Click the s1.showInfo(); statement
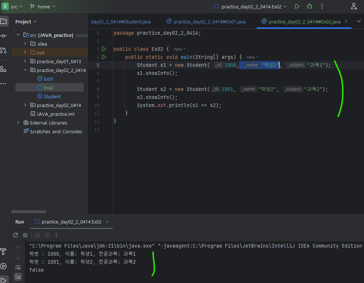364x283 pixels. 157,73
